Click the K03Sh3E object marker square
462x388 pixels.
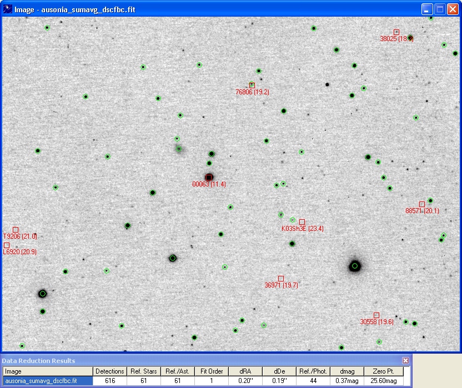302,221
